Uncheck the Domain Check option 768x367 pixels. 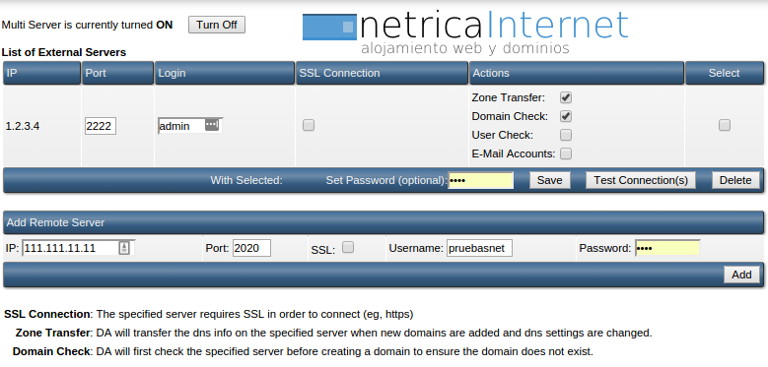click(x=566, y=116)
